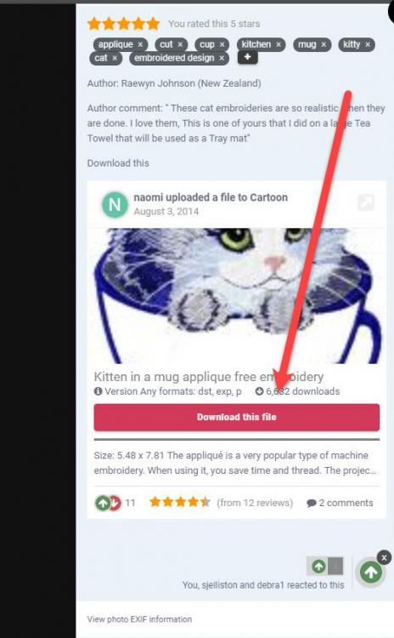
Task: Remove the embroidered design tag
Action: click(222, 58)
